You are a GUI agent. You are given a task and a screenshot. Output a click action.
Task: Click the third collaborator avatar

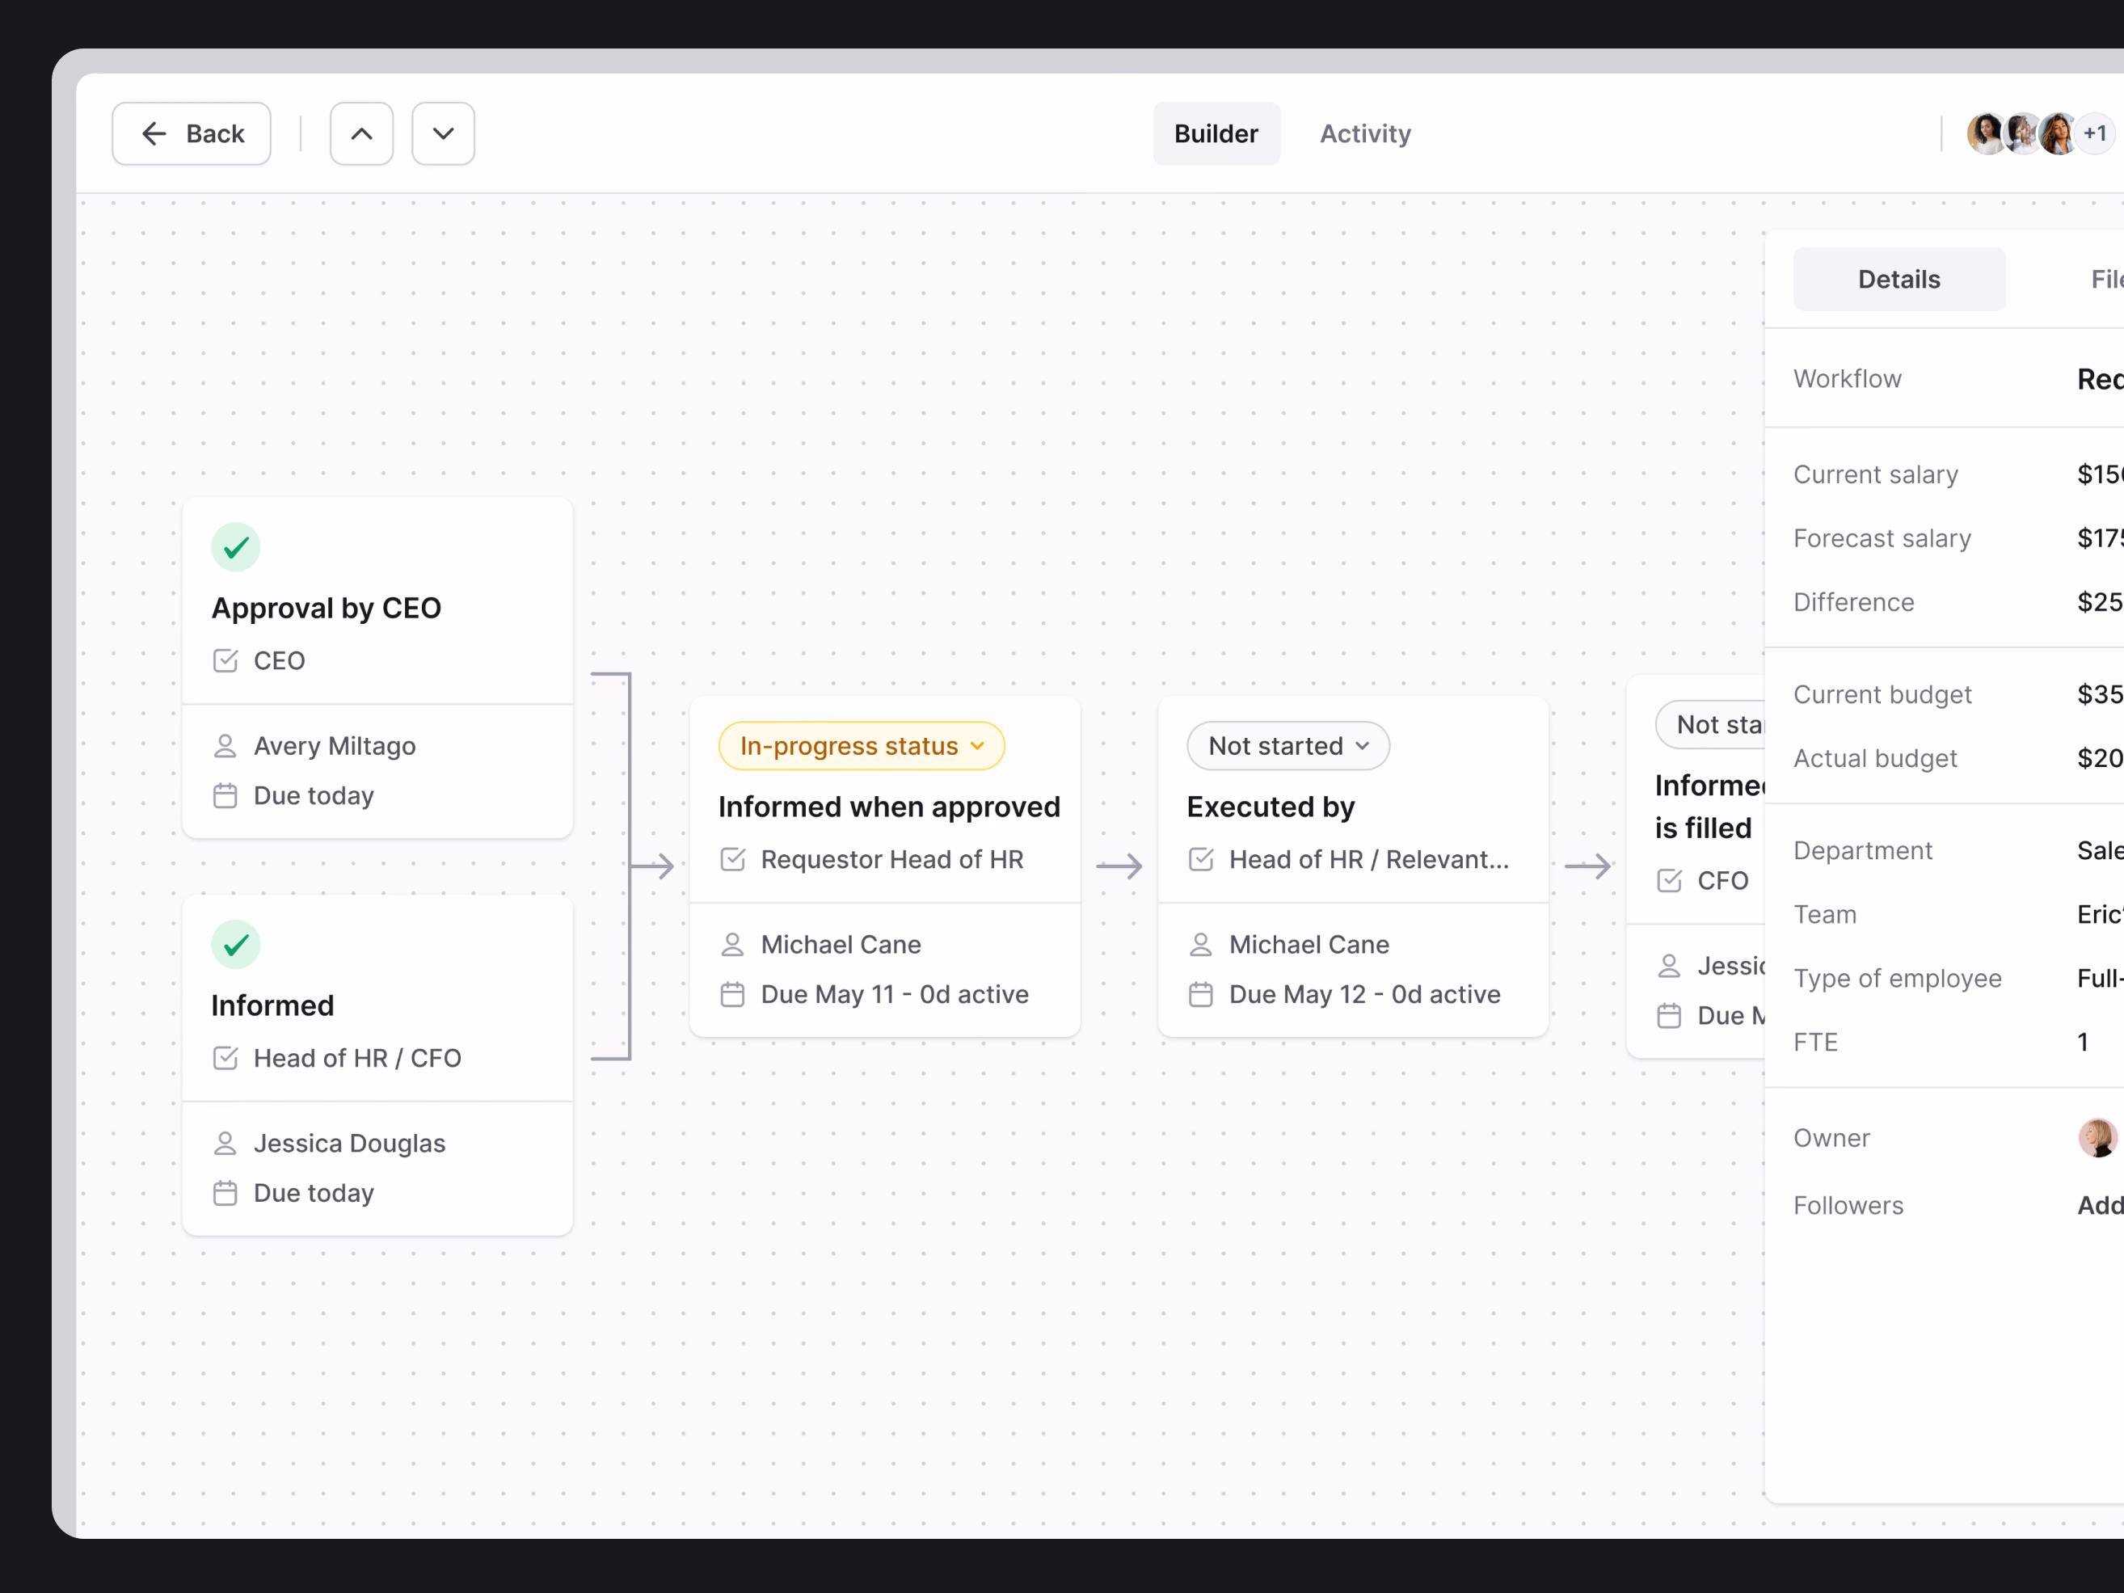click(2058, 133)
